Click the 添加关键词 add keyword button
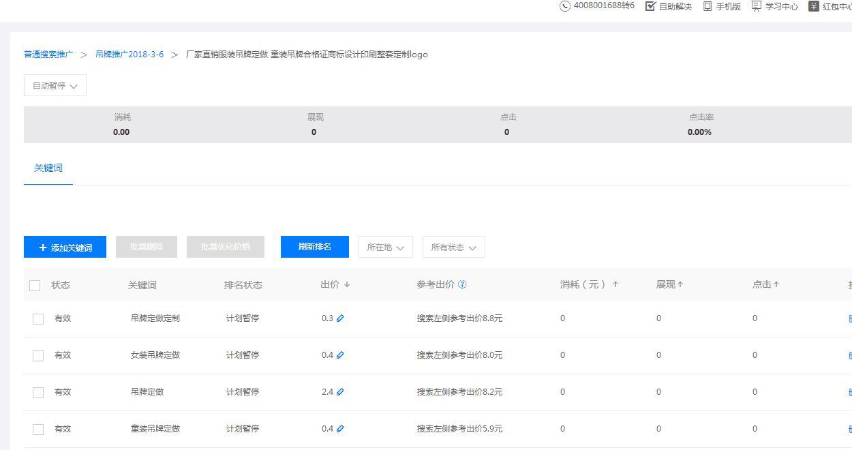Image resolution: width=852 pixels, height=450 pixels. pyautogui.click(x=65, y=247)
